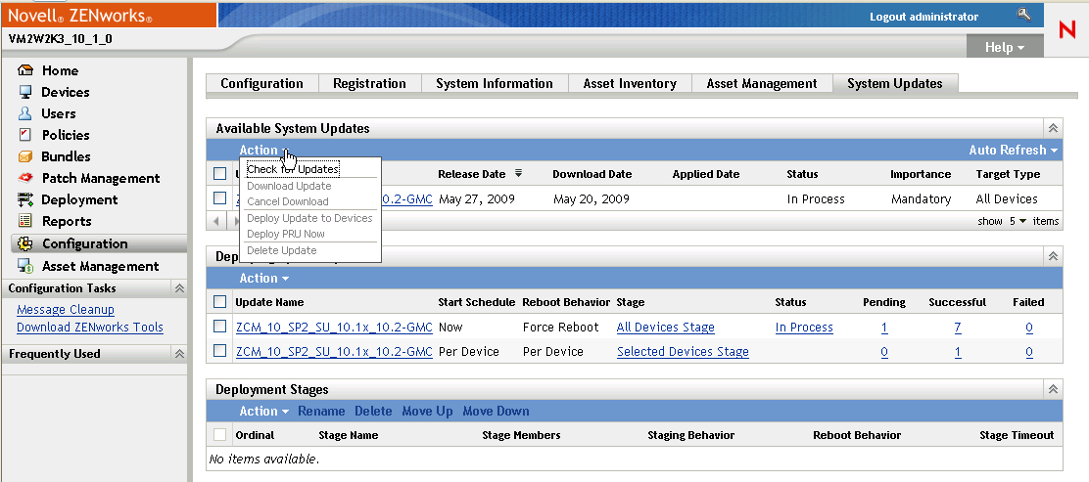
Task: Click the All Devices Stage link
Action: click(x=665, y=328)
